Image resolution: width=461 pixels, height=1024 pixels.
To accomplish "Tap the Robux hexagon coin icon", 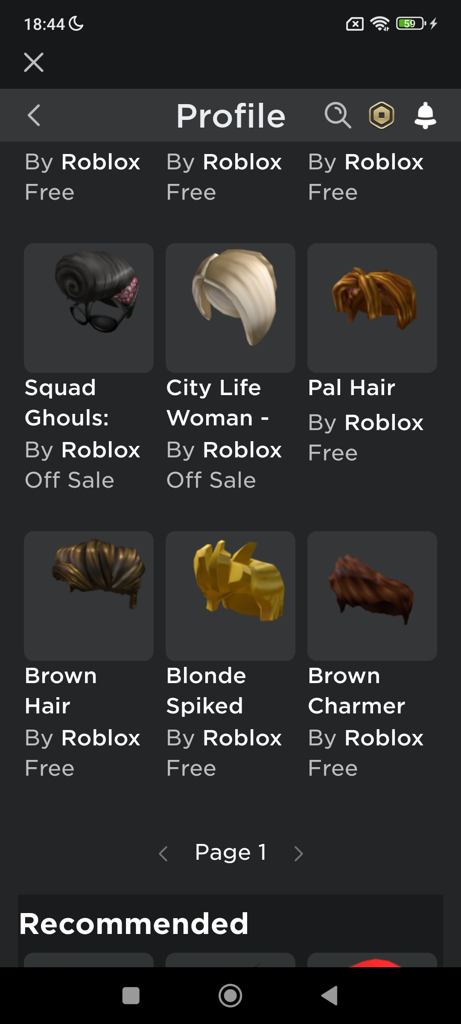I will click(382, 115).
